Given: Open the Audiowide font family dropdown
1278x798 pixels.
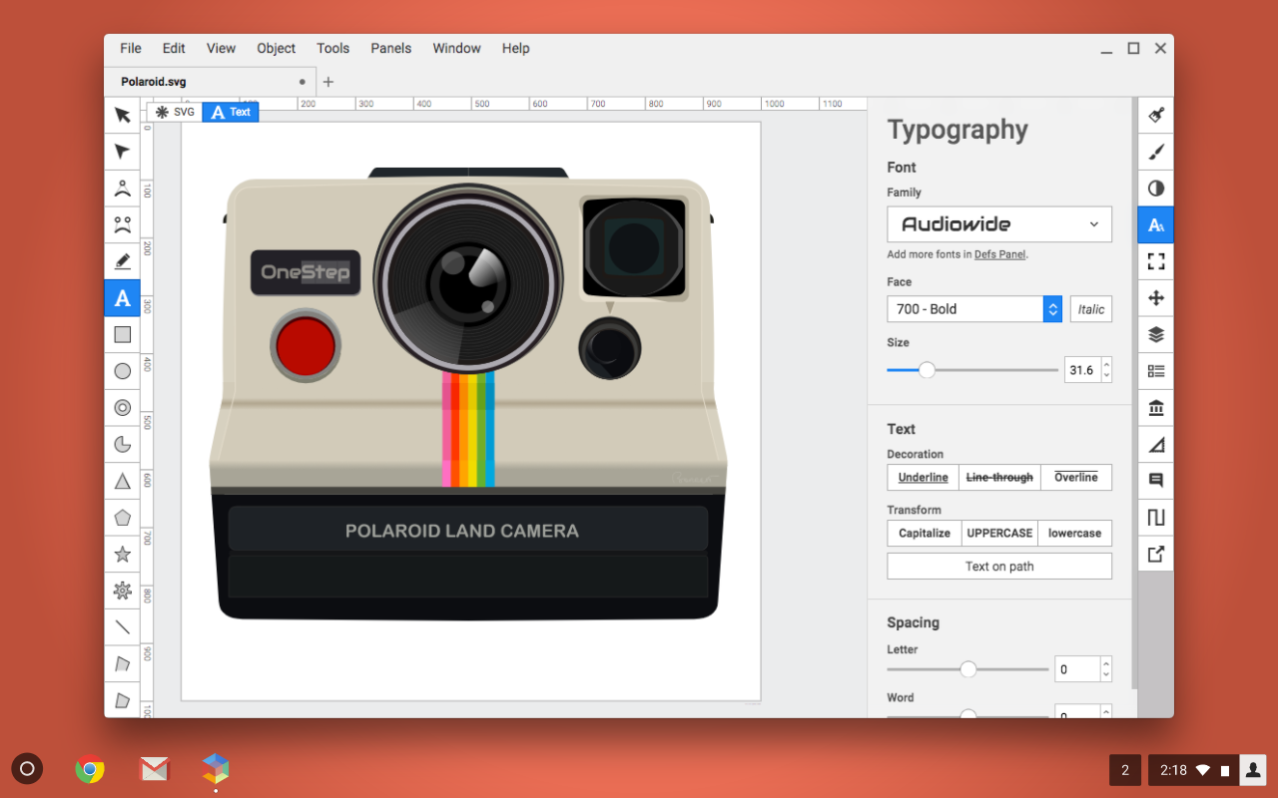Looking at the screenshot, I should 998,224.
